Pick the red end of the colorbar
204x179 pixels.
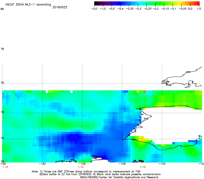(197, 3)
